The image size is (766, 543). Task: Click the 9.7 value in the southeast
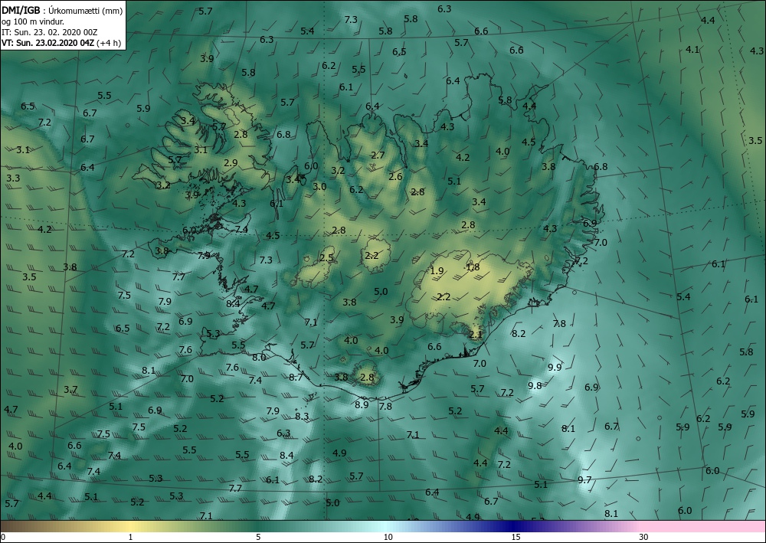[584, 479]
